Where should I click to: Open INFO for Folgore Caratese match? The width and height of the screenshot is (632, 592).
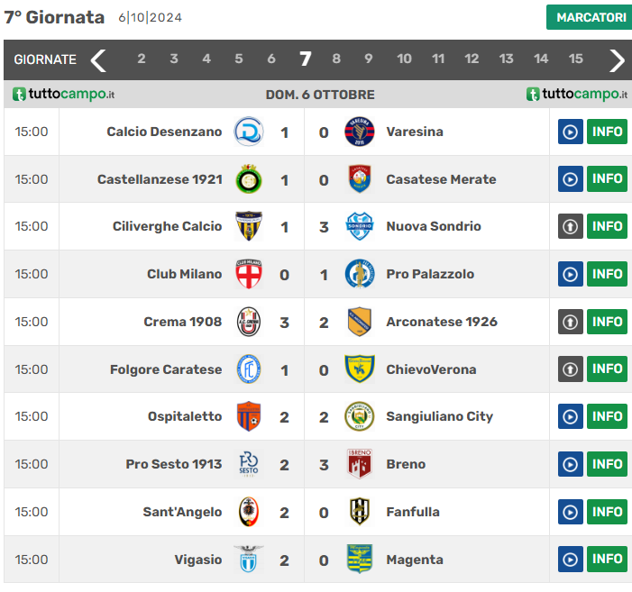607,369
